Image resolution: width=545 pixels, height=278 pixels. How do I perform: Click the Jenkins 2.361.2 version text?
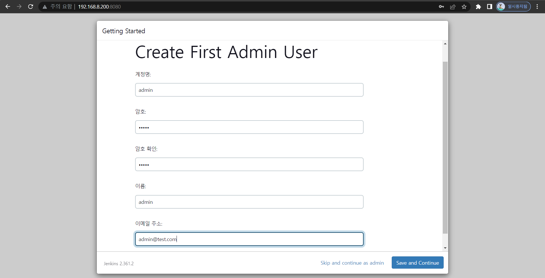click(x=119, y=264)
